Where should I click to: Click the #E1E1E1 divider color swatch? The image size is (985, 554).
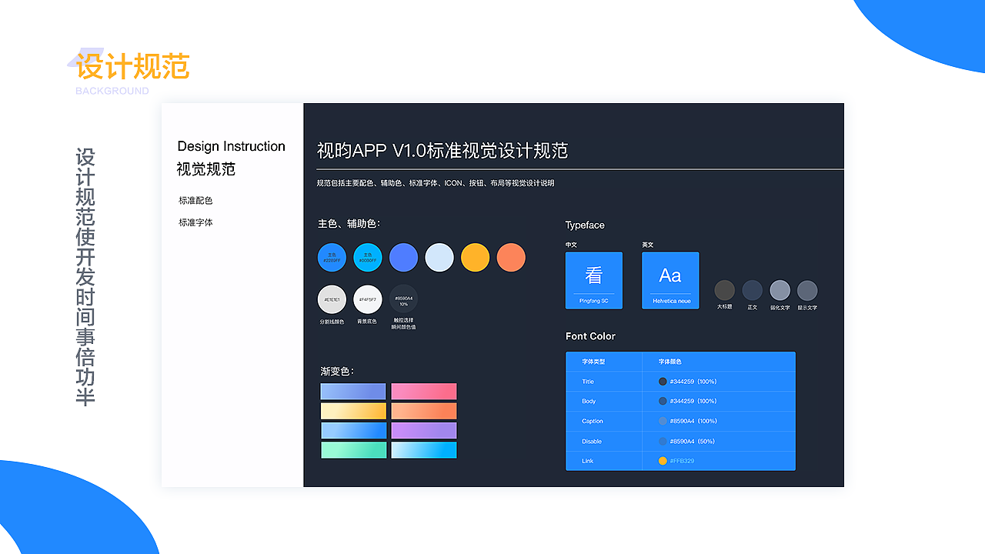click(x=332, y=299)
